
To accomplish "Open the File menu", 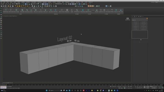I will coord(1,2).
